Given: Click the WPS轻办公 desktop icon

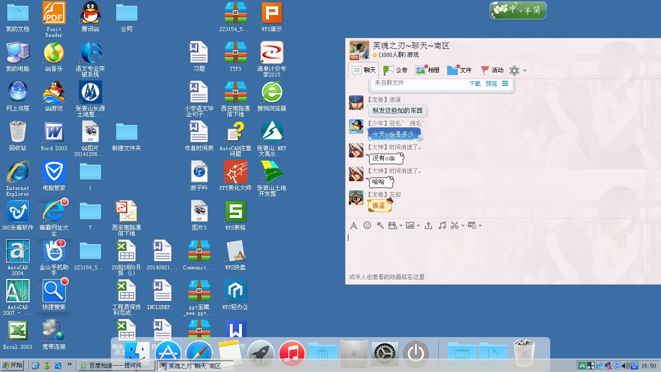Looking at the screenshot, I should (235, 295).
